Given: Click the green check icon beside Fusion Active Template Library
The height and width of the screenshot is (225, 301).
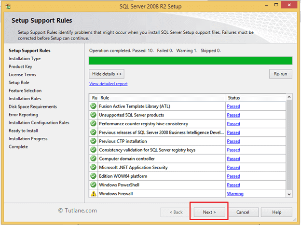Looking at the screenshot, I should pyautogui.click(x=93, y=106).
